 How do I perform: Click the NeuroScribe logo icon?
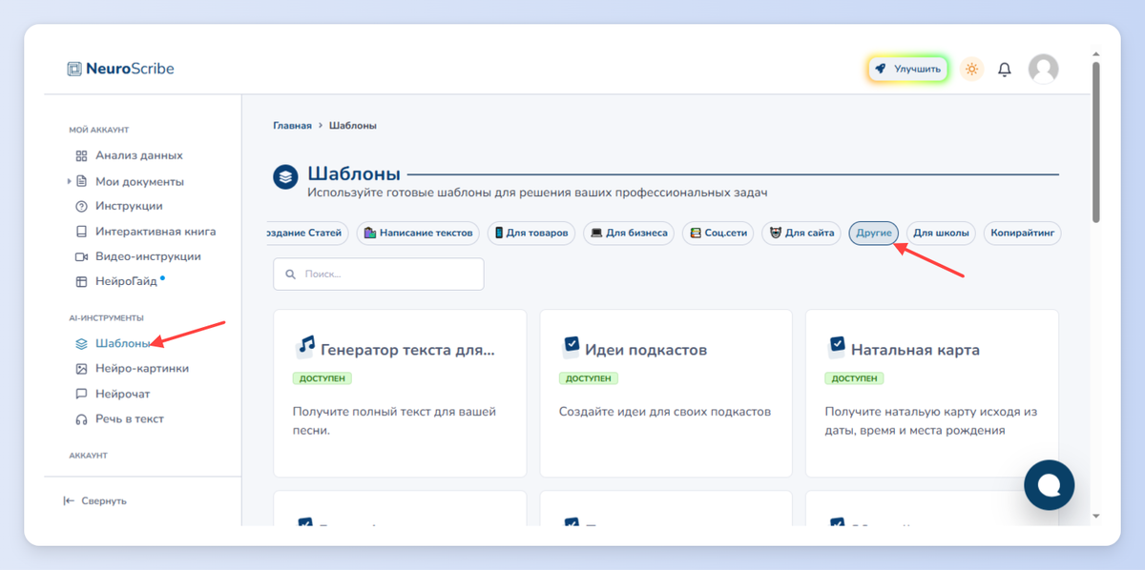(x=74, y=69)
